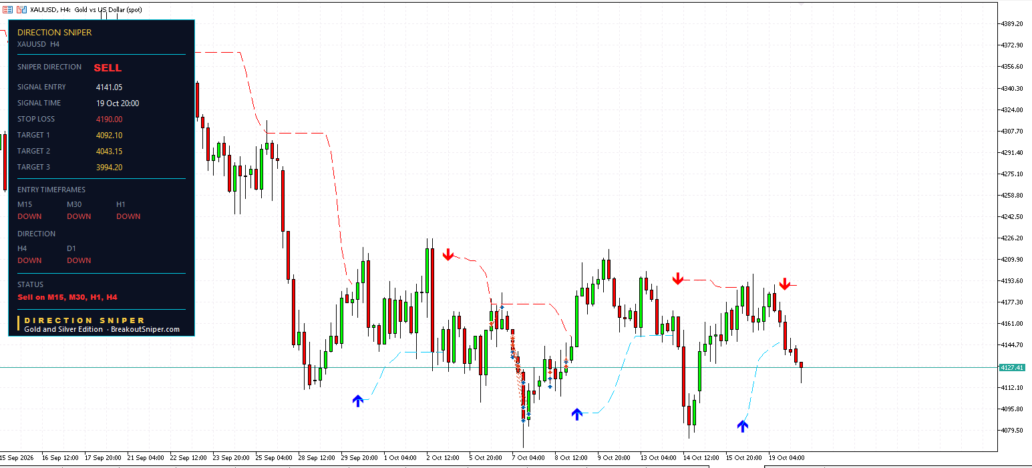
Task: Click the 'SNIPER DIRECTION' label
Action: point(49,67)
